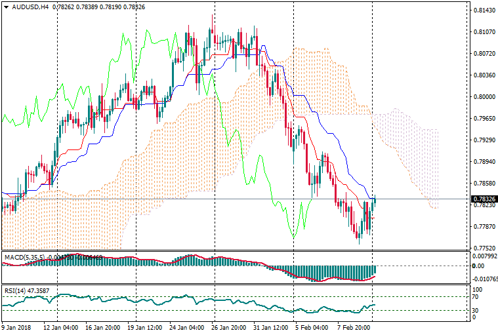Click the AUDUSD,H4 symbol title

[30, 7]
